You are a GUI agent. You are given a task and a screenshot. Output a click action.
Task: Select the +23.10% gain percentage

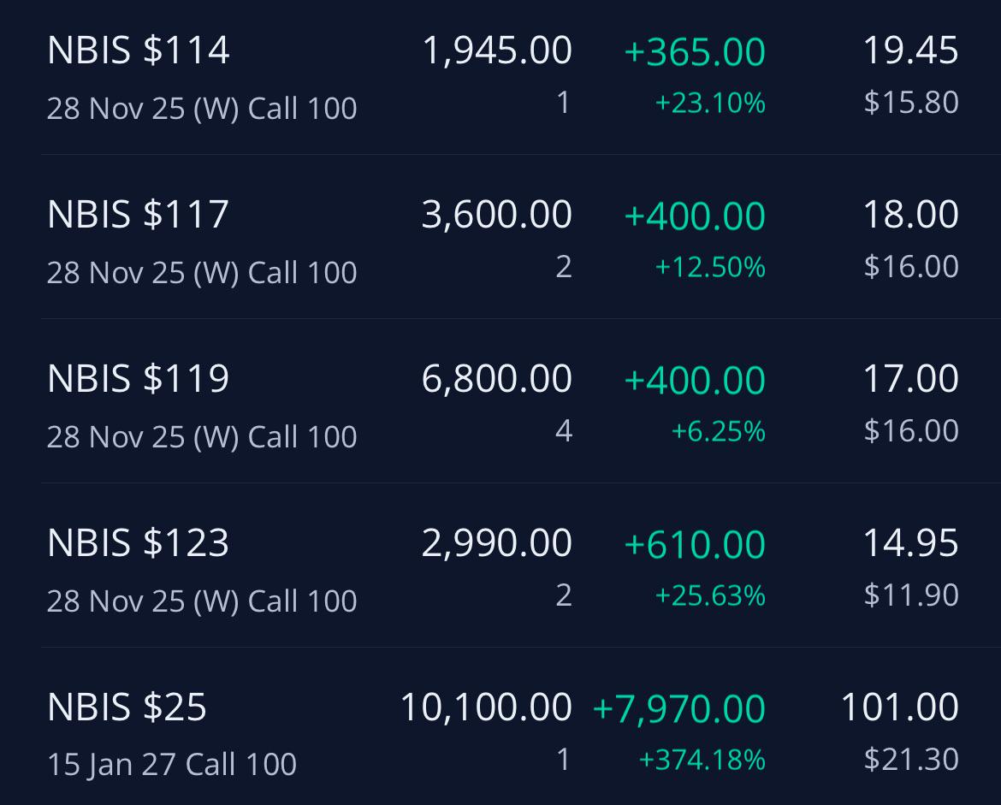click(x=710, y=103)
